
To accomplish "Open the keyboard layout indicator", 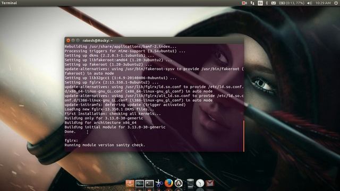I will [260, 3].
